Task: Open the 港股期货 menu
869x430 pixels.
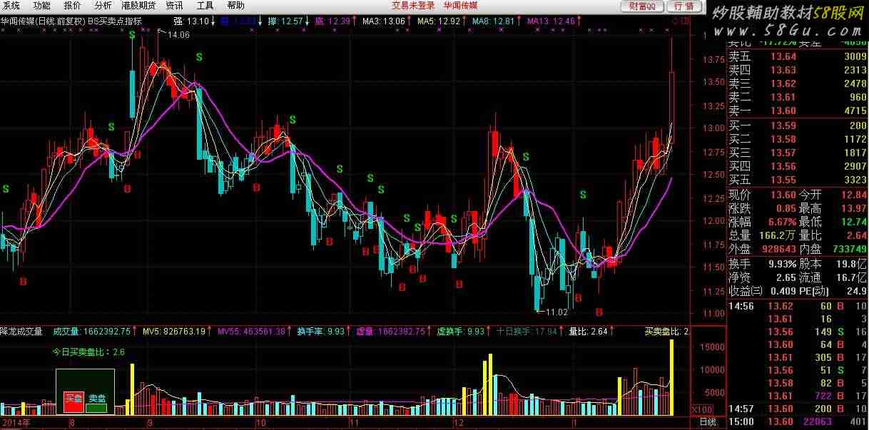Action: tap(138, 5)
